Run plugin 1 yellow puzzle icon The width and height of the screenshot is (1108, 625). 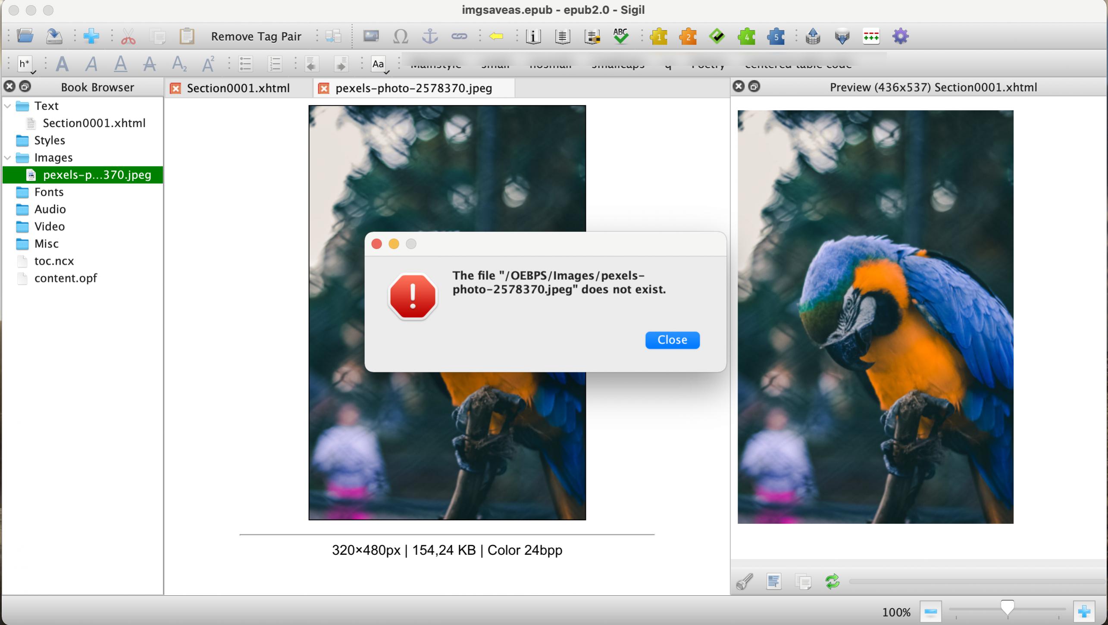click(658, 37)
